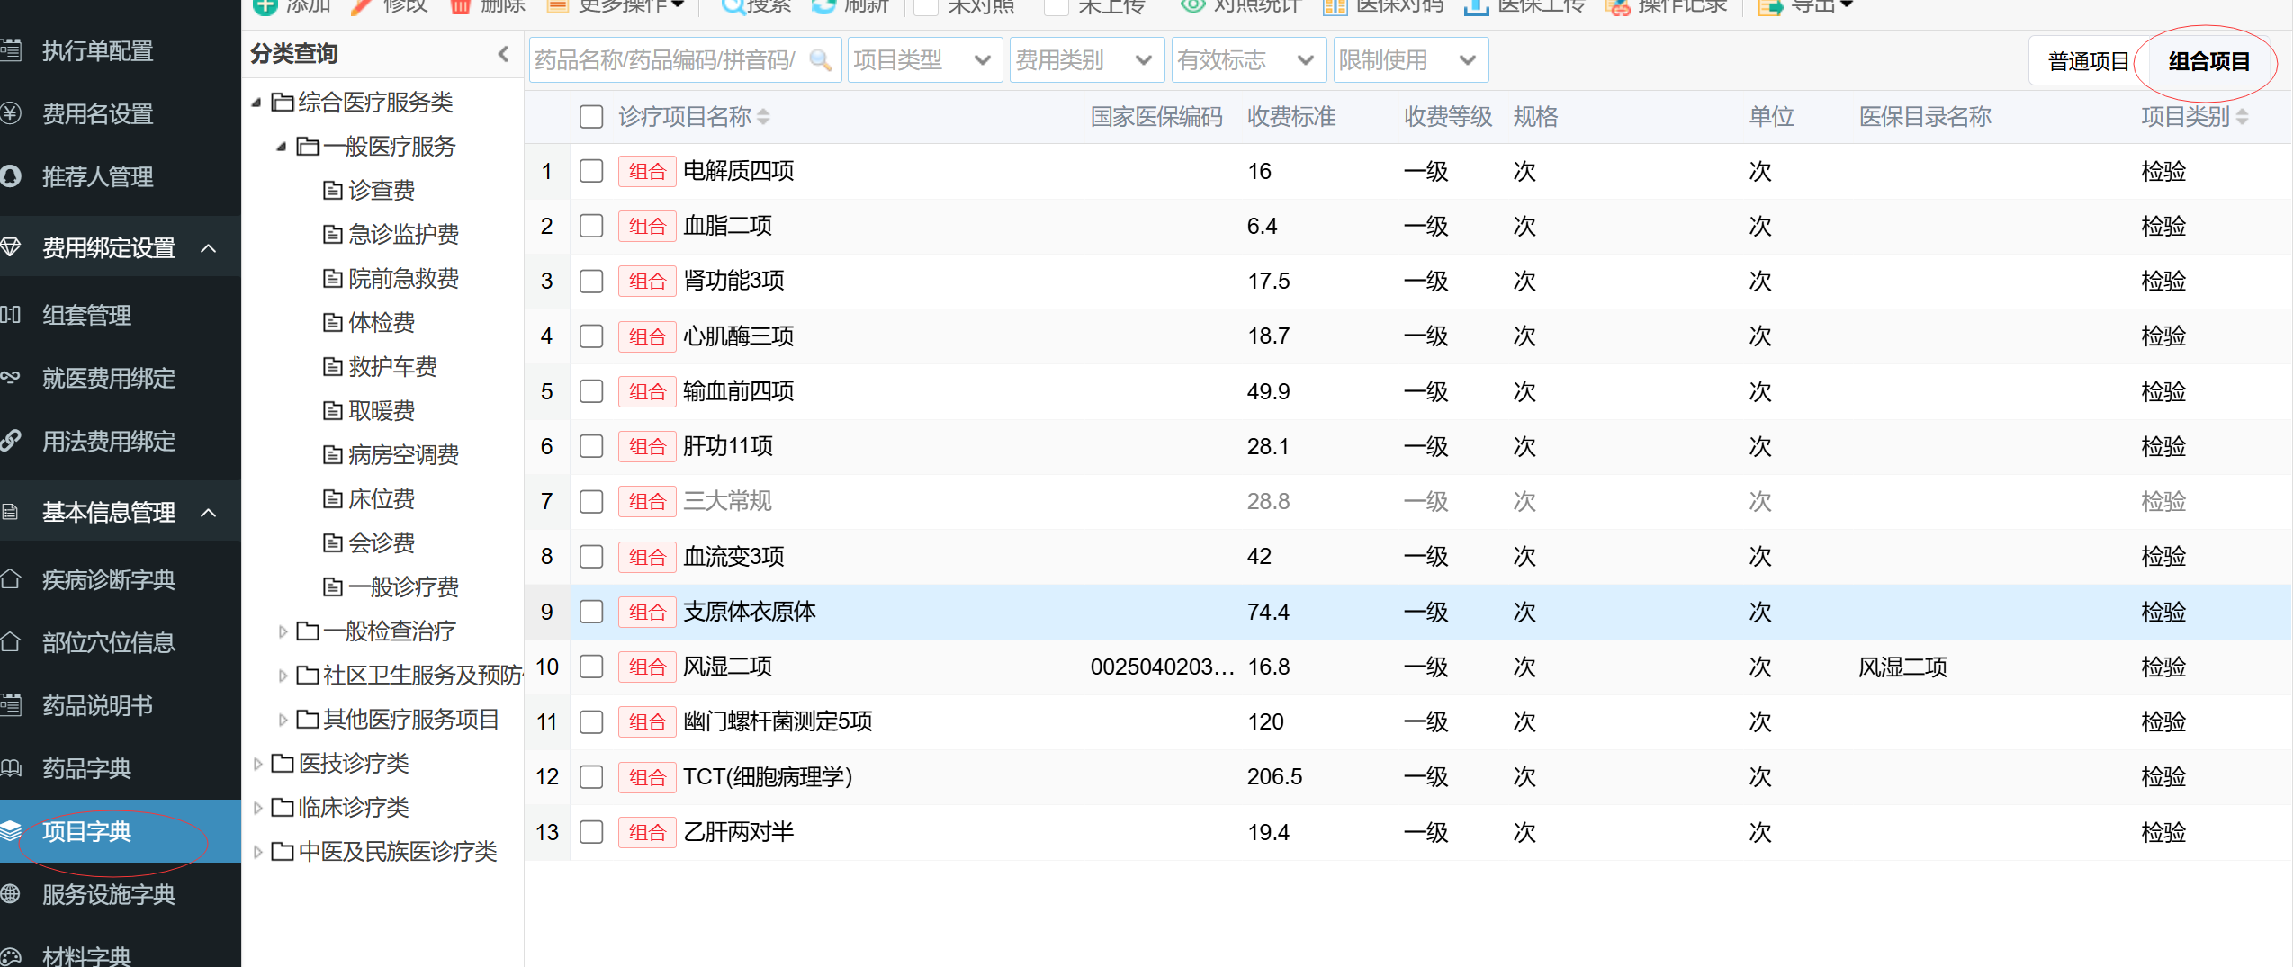Open 药品字典 from the sidebar
Screen dimensions: 2293x967
[86, 768]
